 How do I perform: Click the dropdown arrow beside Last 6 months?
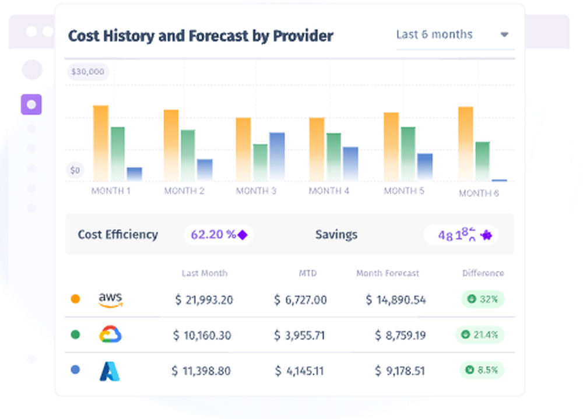(504, 34)
